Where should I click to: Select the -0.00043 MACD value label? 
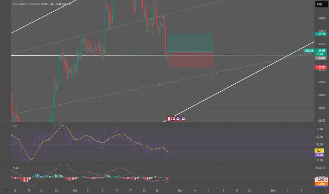pyautogui.click(x=321, y=180)
